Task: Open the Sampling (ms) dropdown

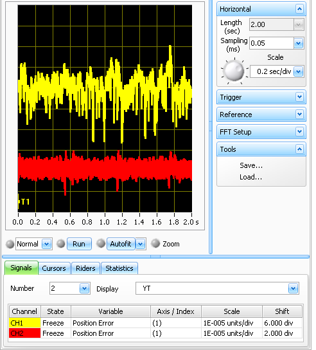Action: 299,43
